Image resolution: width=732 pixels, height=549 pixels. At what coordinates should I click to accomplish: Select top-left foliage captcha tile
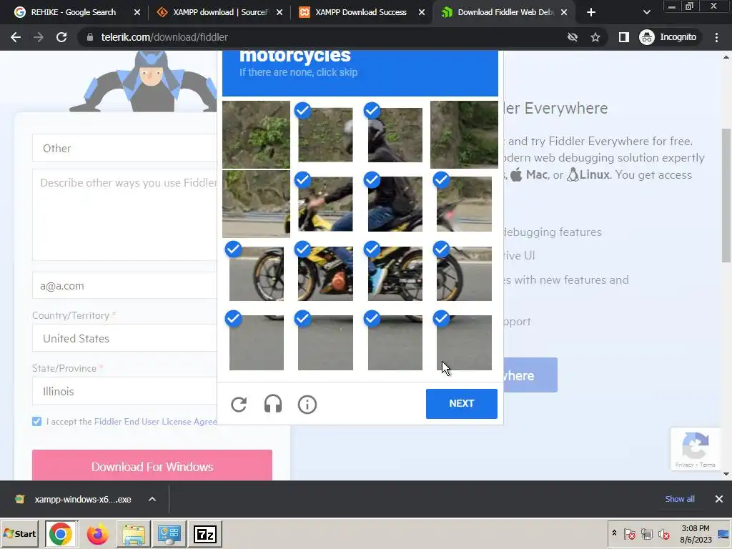256,134
